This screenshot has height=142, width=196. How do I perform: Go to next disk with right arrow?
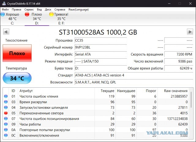pyautogui.click(x=190, y=32)
